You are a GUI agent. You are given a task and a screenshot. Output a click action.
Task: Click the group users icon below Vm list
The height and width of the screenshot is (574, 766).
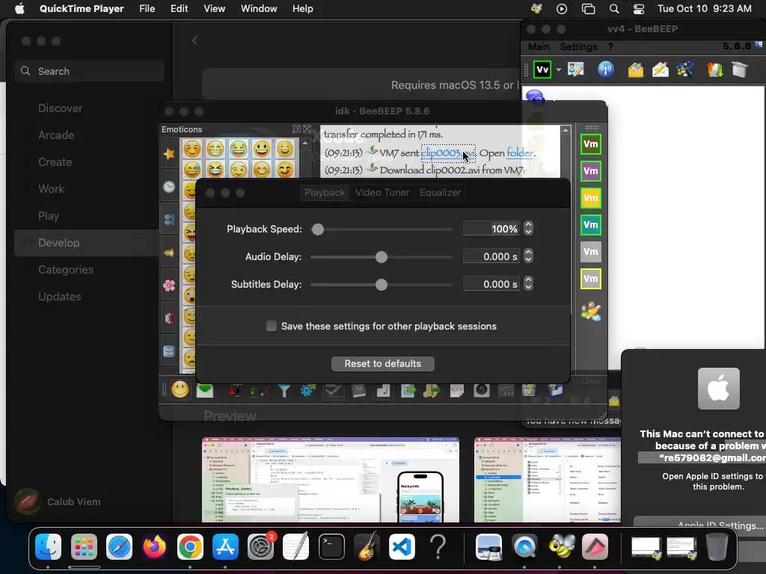591,312
